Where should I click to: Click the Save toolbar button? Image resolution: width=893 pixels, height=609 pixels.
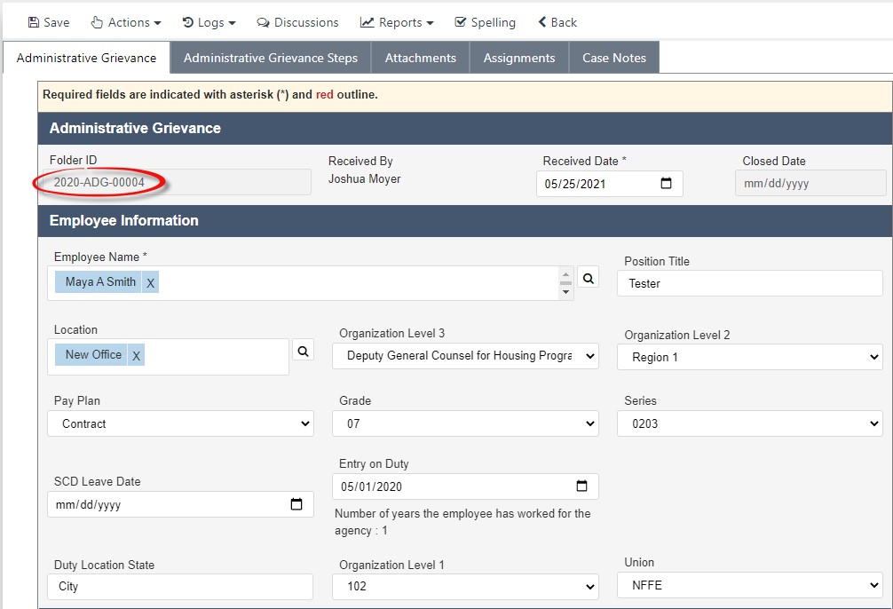pos(49,22)
